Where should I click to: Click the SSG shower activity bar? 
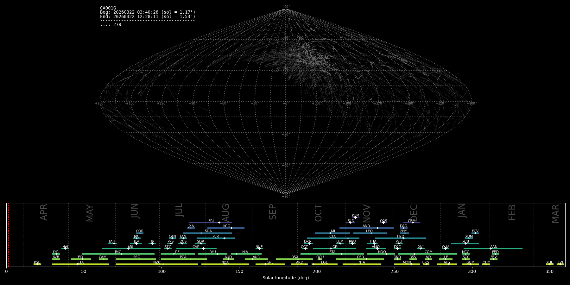(x=136, y=259)
